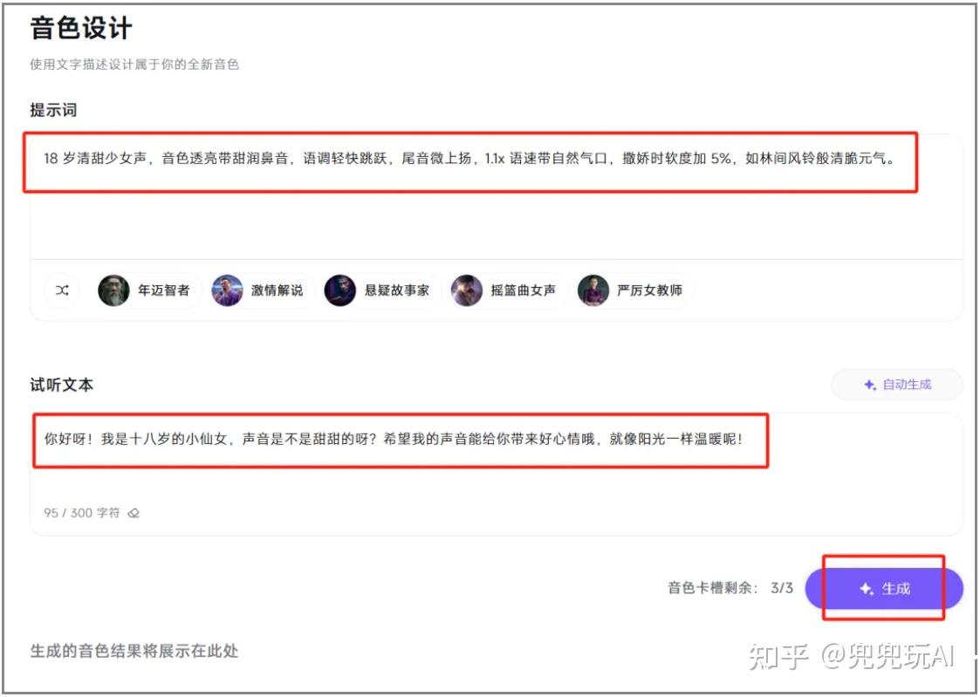The height and width of the screenshot is (697, 980).
Task: Click the shuffle presets icon
Action: point(62,290)
